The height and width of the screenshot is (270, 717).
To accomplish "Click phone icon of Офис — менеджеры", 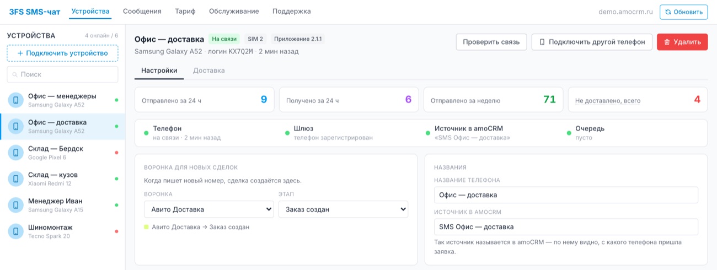I will click(x=15, y=100).
